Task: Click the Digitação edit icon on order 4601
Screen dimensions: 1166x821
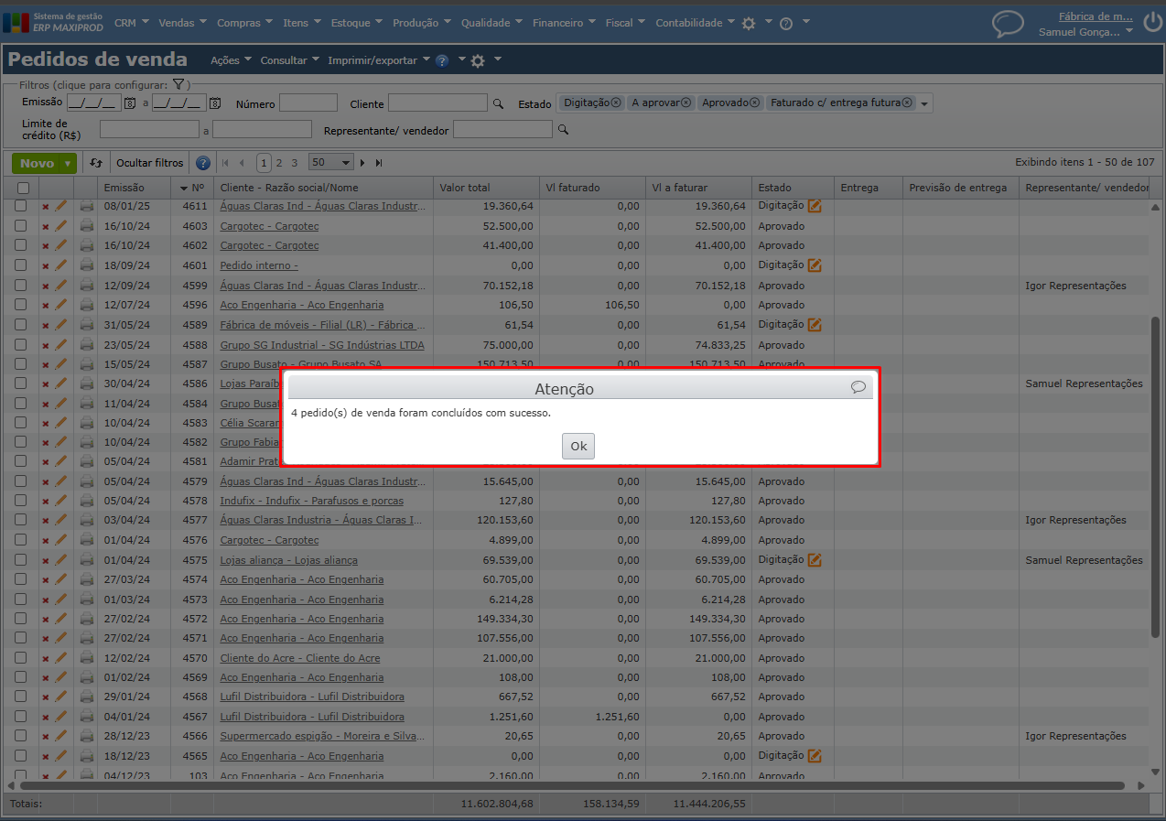Action: click(x=815, y=265)
